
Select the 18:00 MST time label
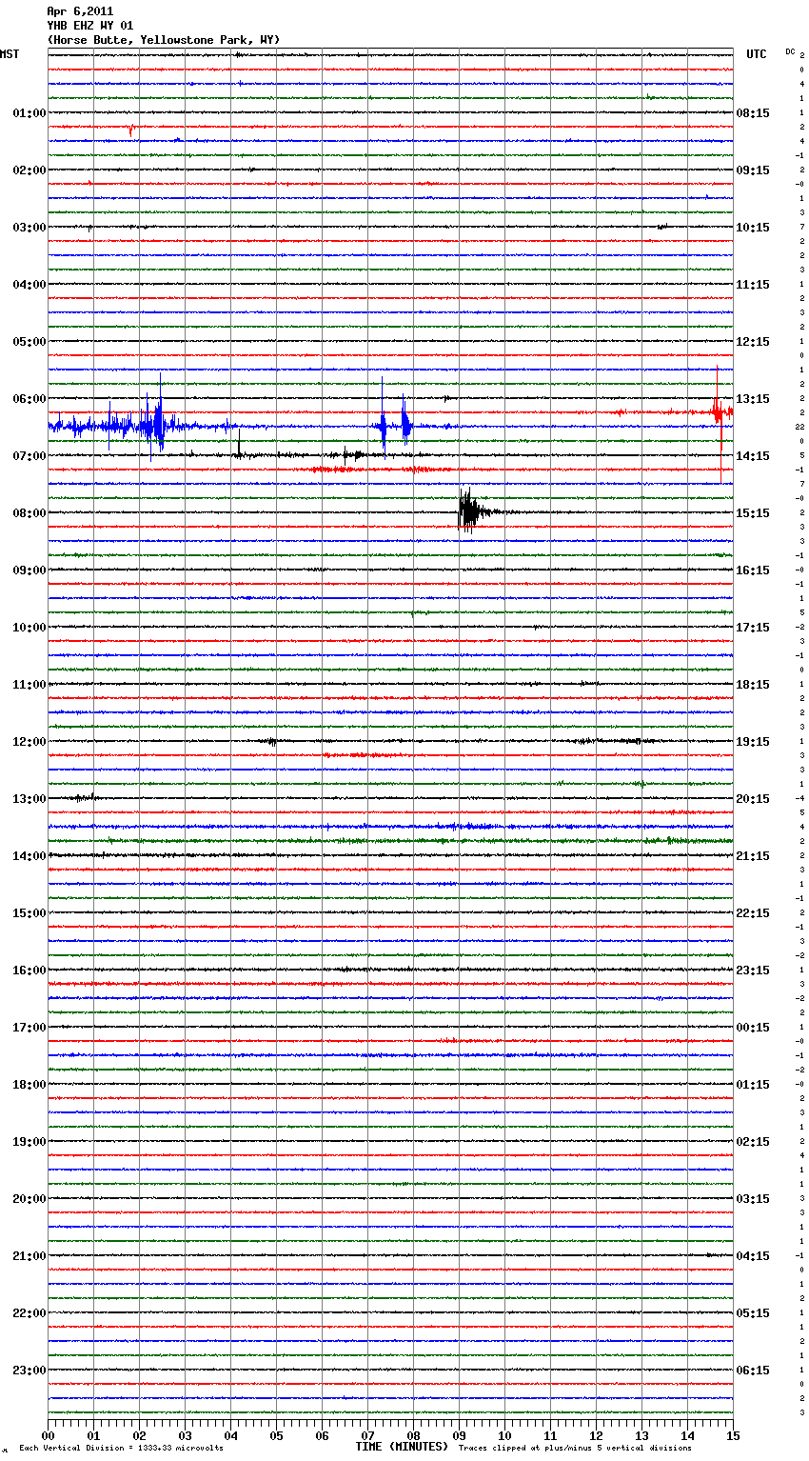click(x=30, y=1085)
